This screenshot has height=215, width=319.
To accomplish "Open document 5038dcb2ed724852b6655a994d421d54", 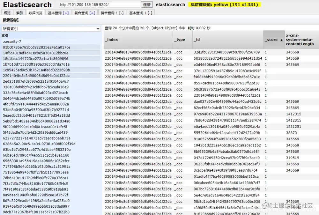I will coord(228,59).
